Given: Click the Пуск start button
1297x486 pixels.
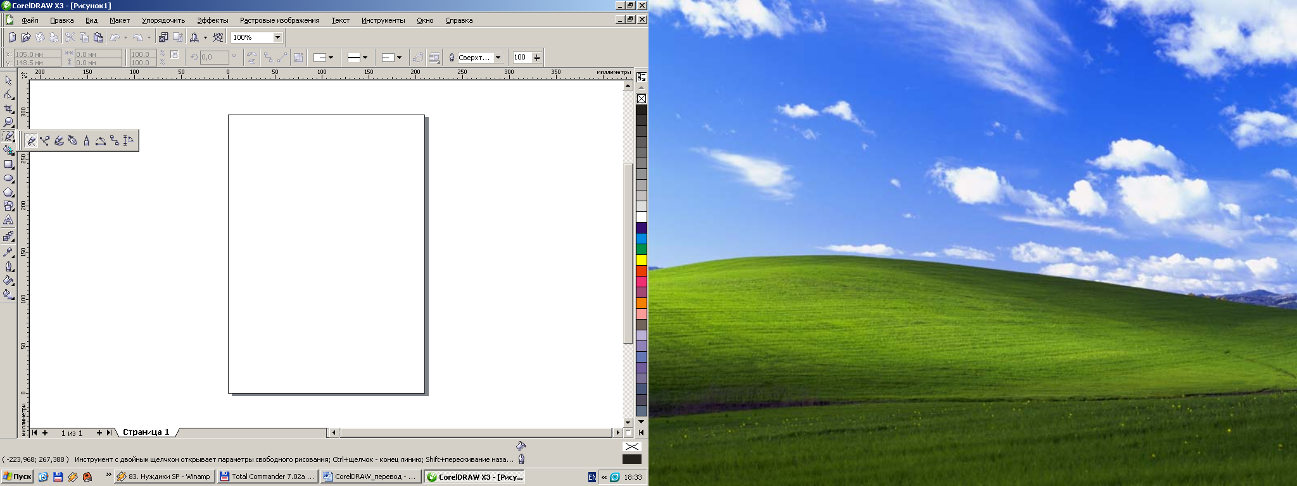Looking at the screenshot, I should (17, 477).
